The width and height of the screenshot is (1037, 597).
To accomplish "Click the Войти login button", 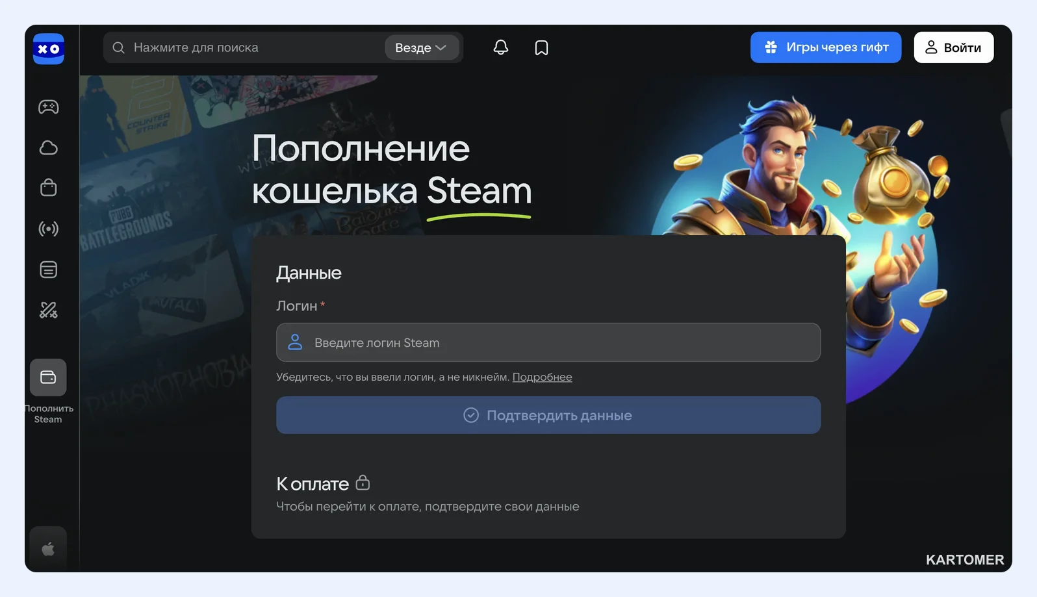I will point(954,47).
